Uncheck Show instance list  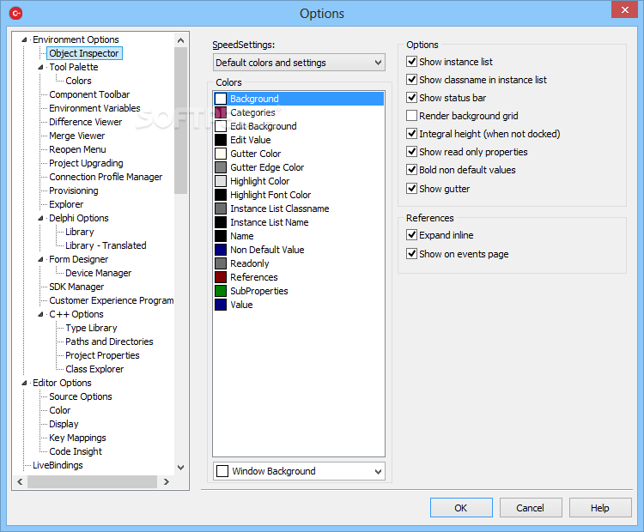click(x=411, y=62)
